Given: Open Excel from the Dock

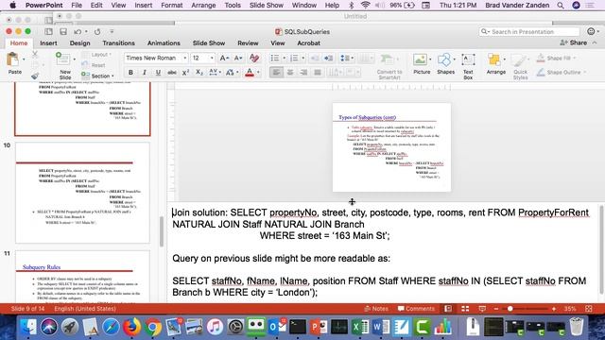Looking at the screenshot, I should pyautogui.click(x=360, y=327).
